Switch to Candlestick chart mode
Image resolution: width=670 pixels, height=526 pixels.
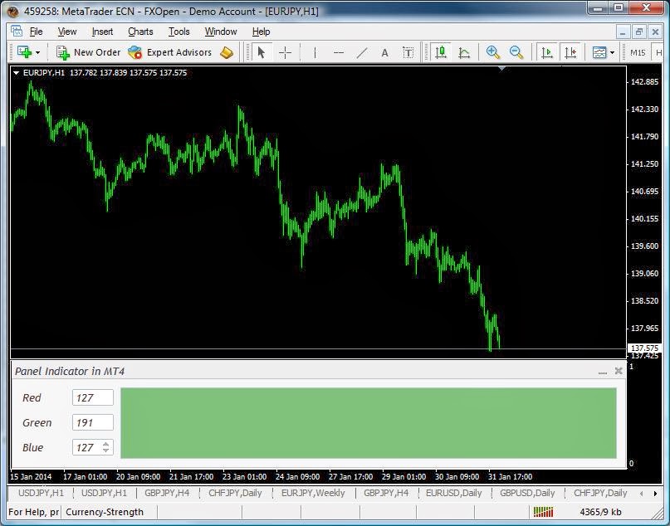[x=441, y=52]
